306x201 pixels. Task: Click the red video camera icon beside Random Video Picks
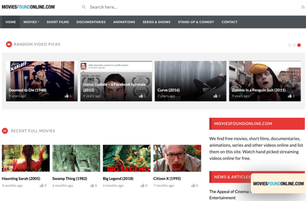click(9, 44)
